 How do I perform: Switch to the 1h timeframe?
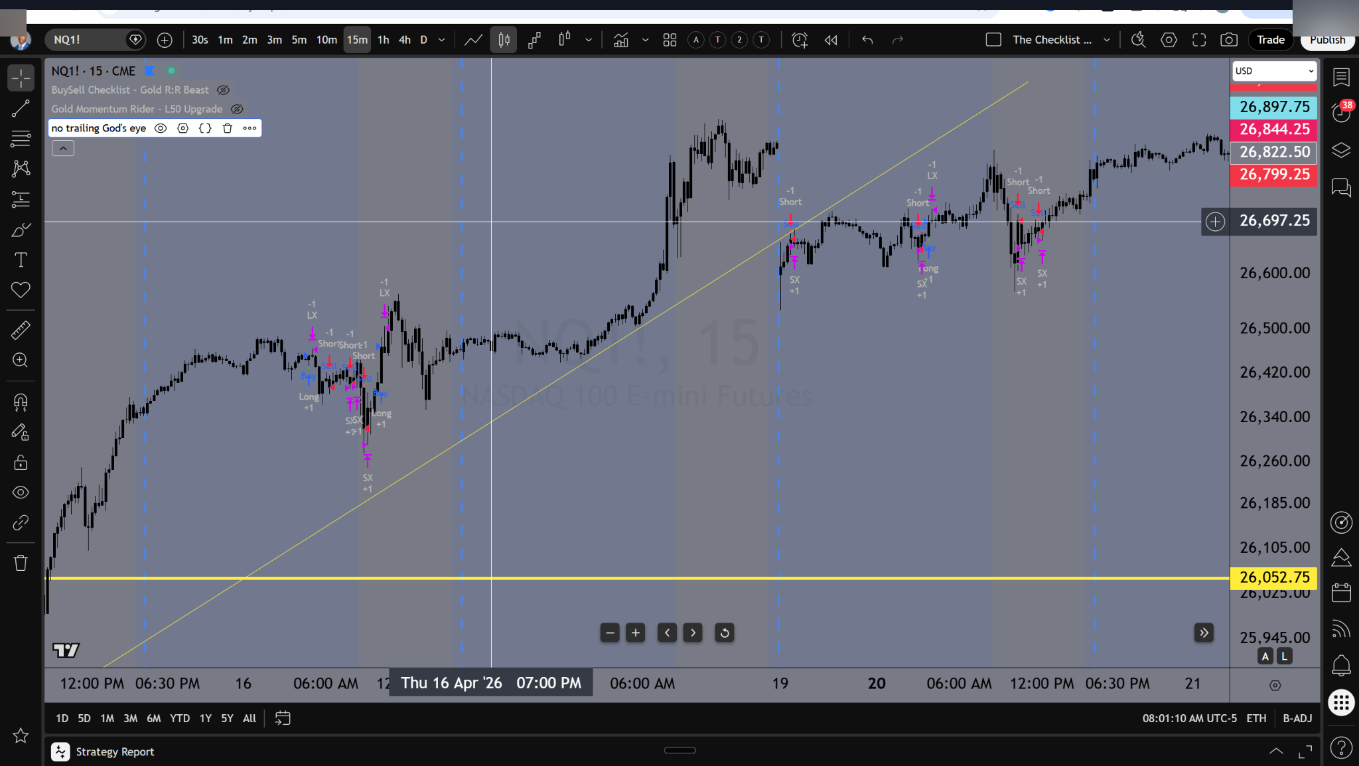[x=382, y=40]
